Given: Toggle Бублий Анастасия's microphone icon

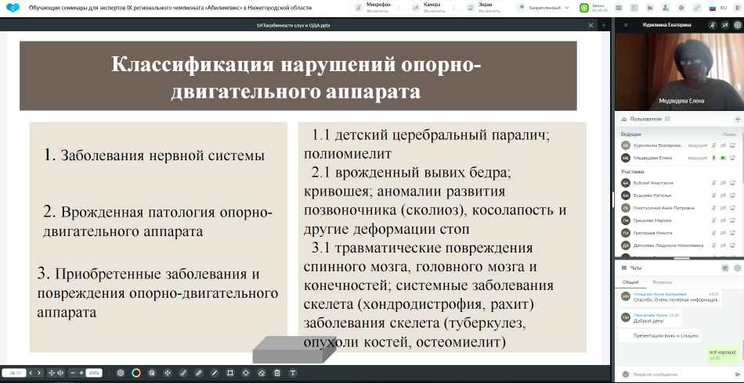Looking at the screenshot, I should (713, 183).
